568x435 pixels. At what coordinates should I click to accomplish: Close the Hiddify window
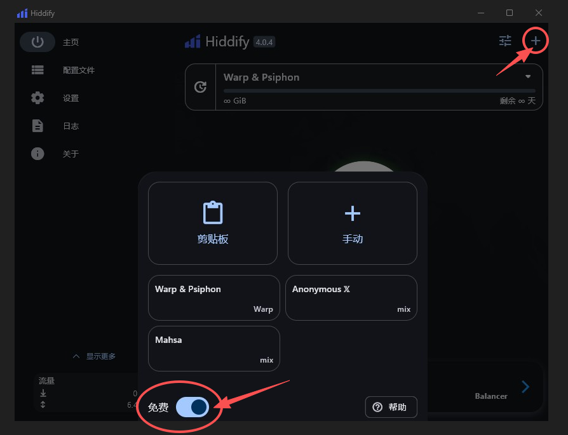[x=539, y=13]
